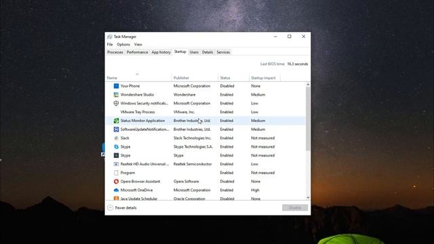Click the Realtek HD Audio icon
434x244 pixels.
[x=116, y=164]
